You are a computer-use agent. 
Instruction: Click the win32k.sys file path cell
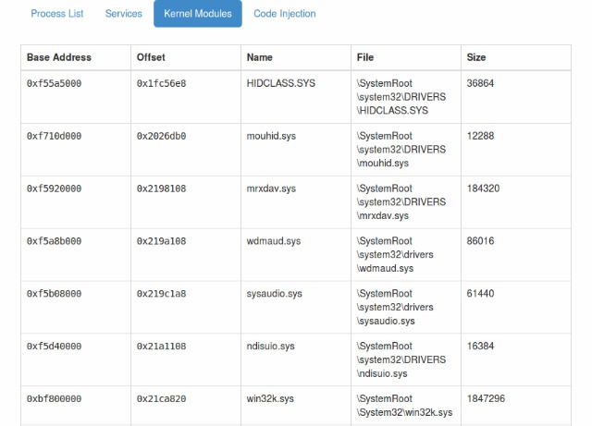(406, 406)
